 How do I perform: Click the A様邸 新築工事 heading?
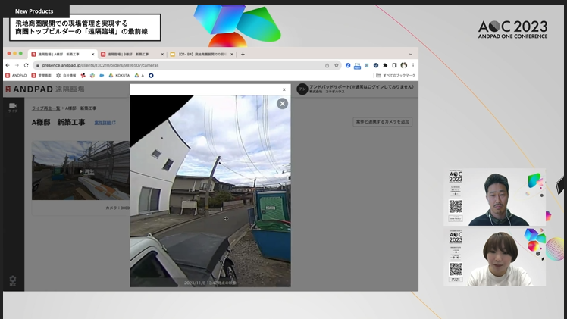(58, 123)
